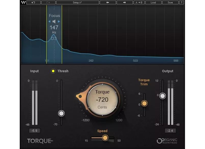Screen dimensions: 205x149
Task: Click the 523 frequency label
Action: click(x=135, y=61)
